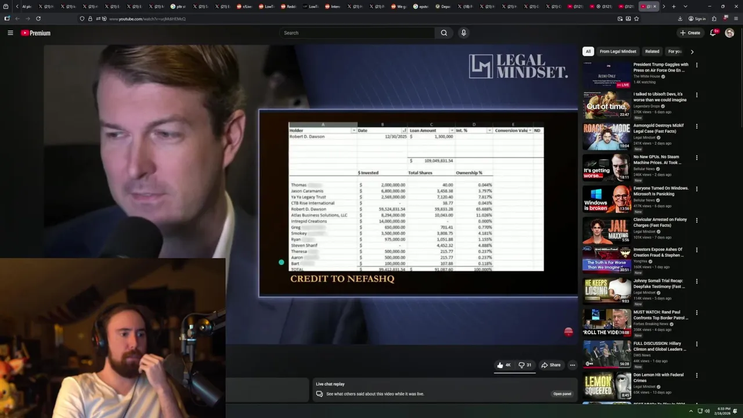Bookmark this page with star icon
Viewport: 743px width, 418px height.
[x=636, y=19]
